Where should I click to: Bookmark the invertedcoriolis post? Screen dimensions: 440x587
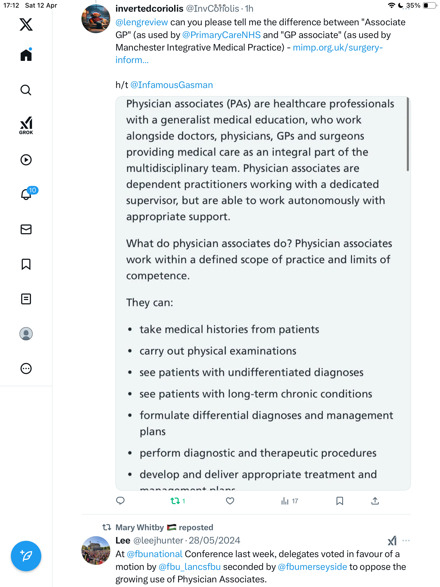[340, 501]
